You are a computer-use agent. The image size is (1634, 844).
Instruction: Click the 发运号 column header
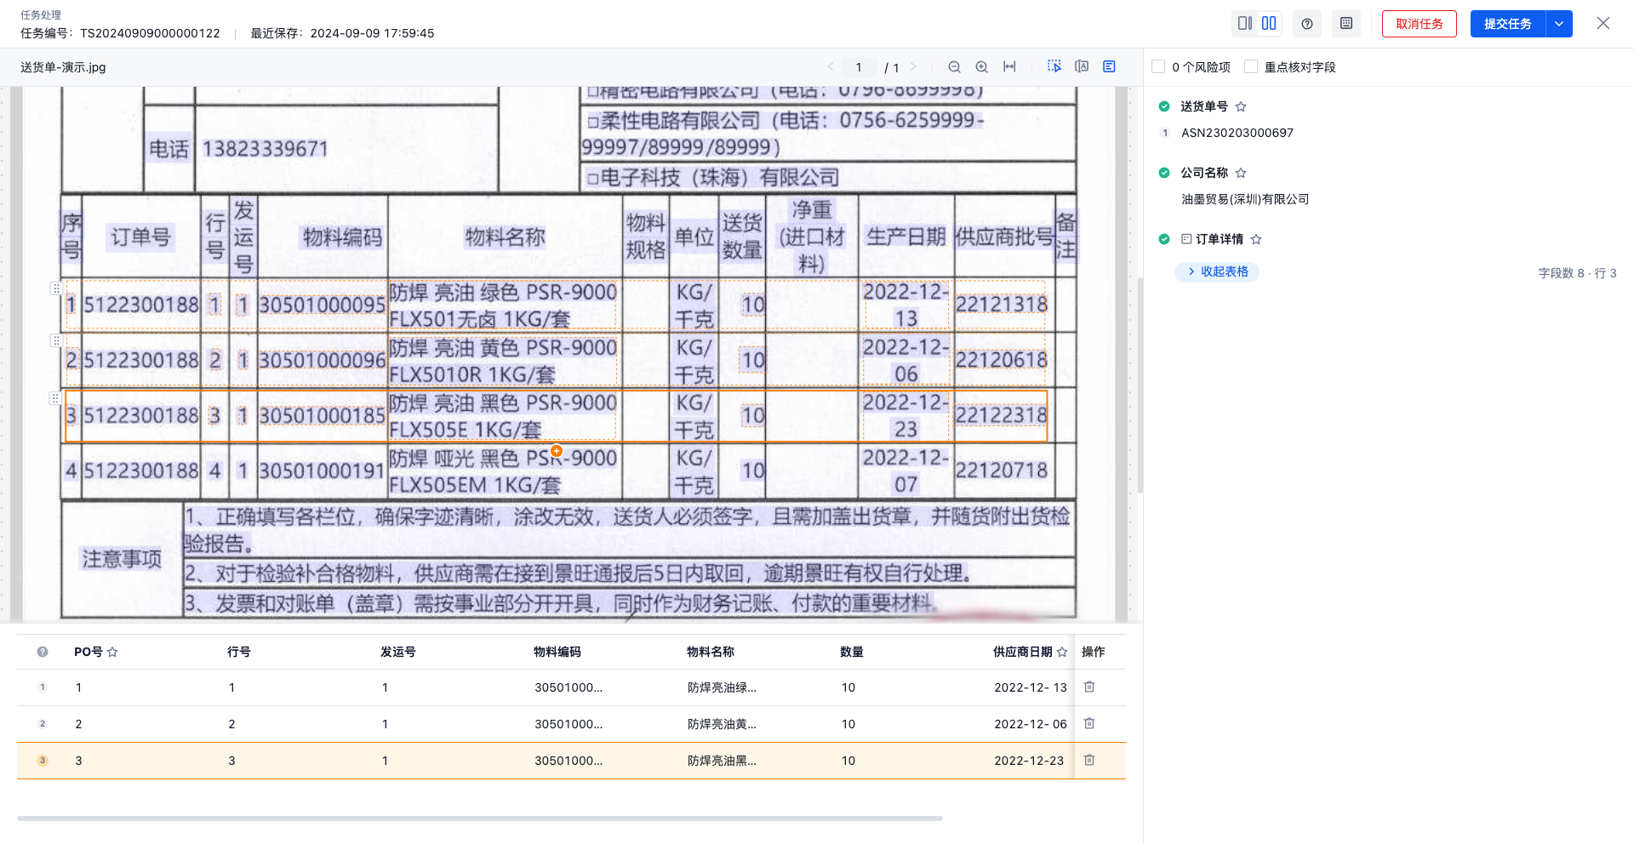click(x=398, y=652)
